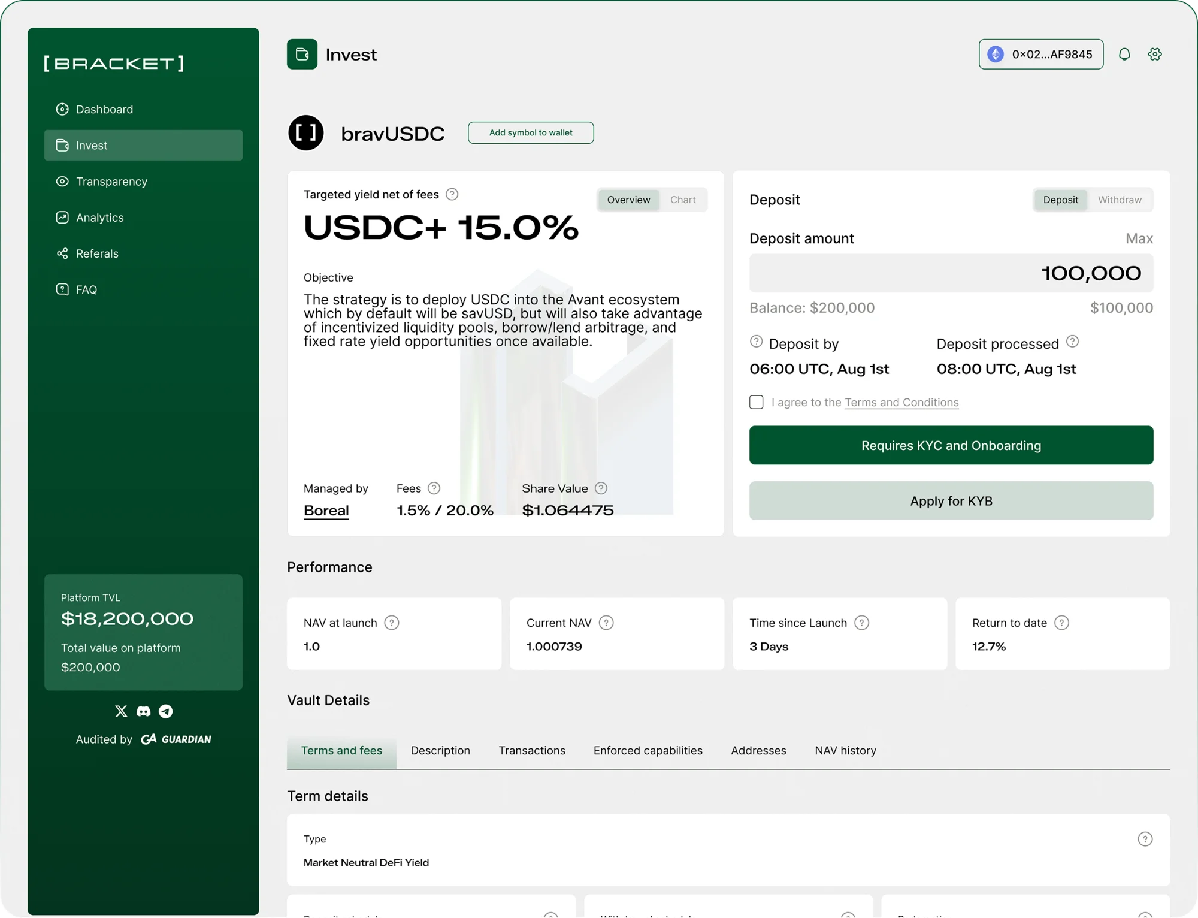Open the X (Twitter) social icon

coord(121,711)
